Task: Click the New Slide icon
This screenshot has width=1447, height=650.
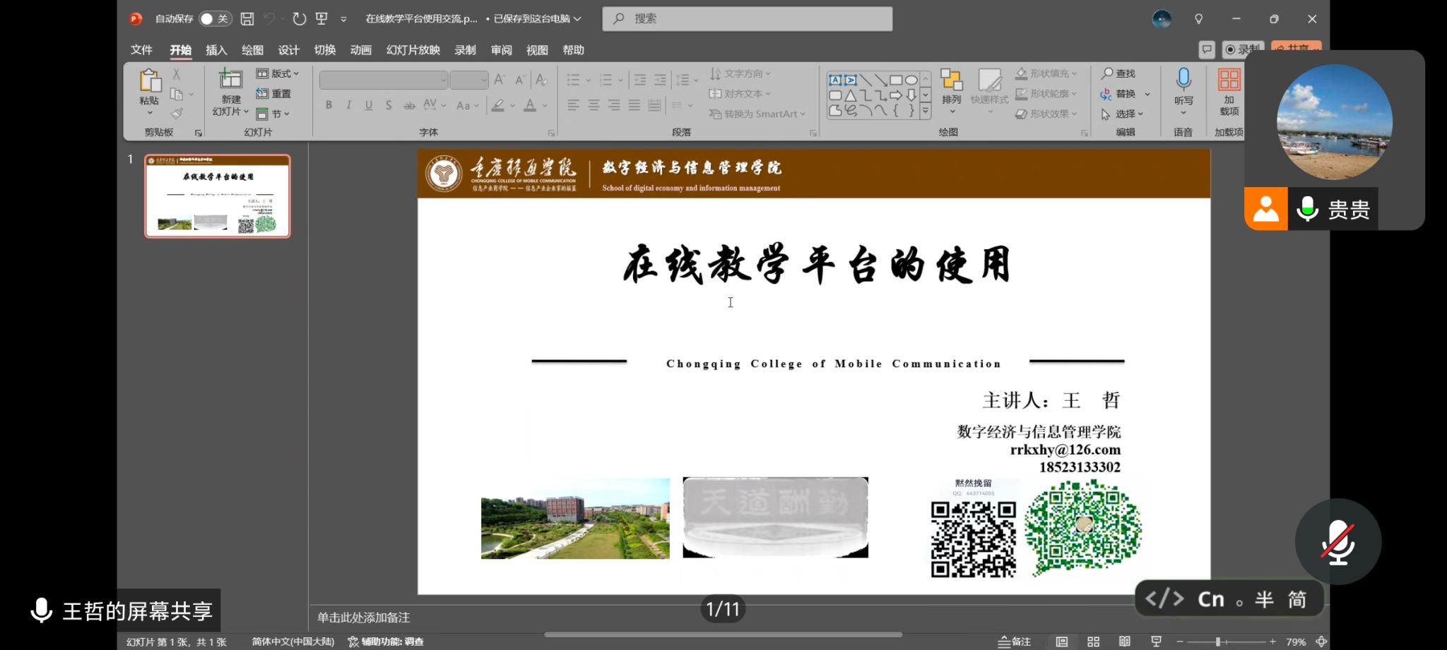Action: coord(230,80)
